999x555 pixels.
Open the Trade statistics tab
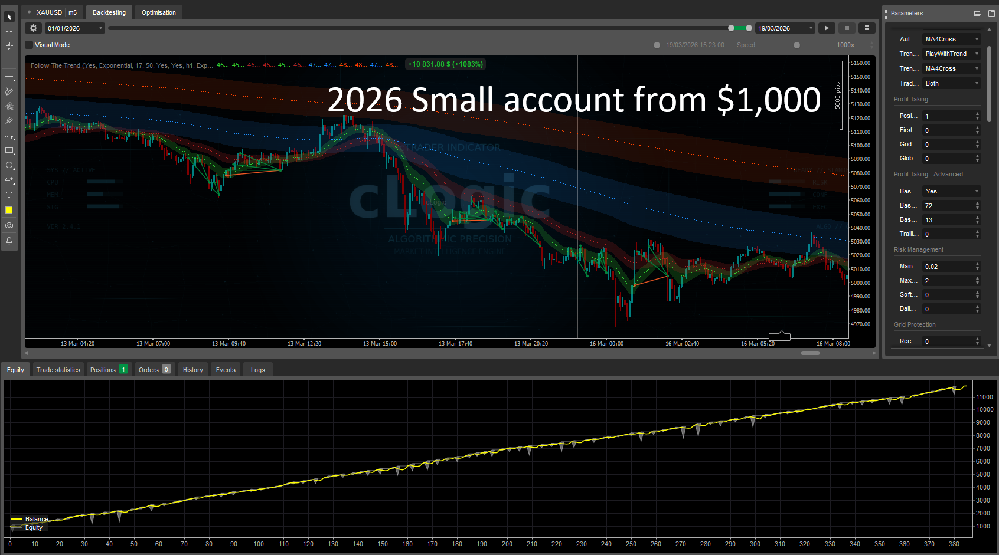click(58, 369)
